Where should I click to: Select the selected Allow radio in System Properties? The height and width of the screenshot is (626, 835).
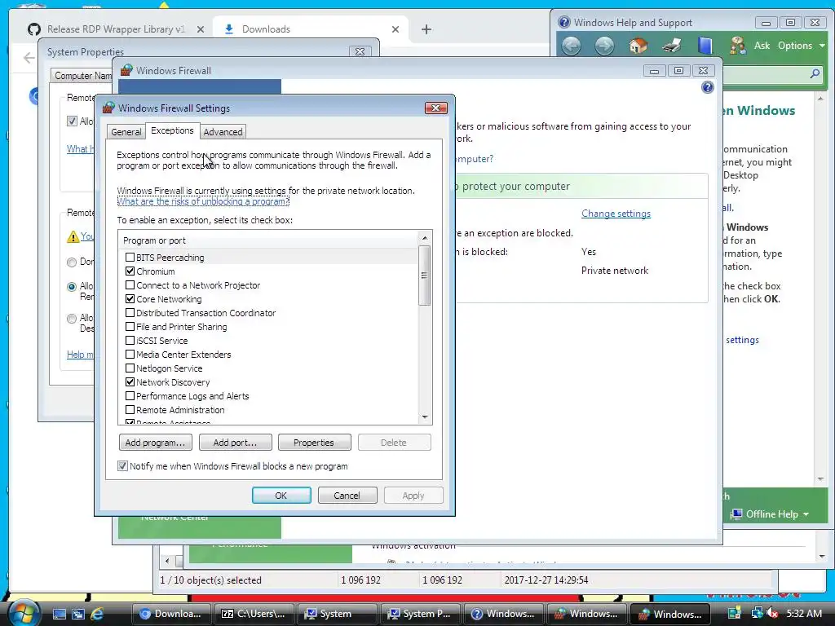(72, 286)
